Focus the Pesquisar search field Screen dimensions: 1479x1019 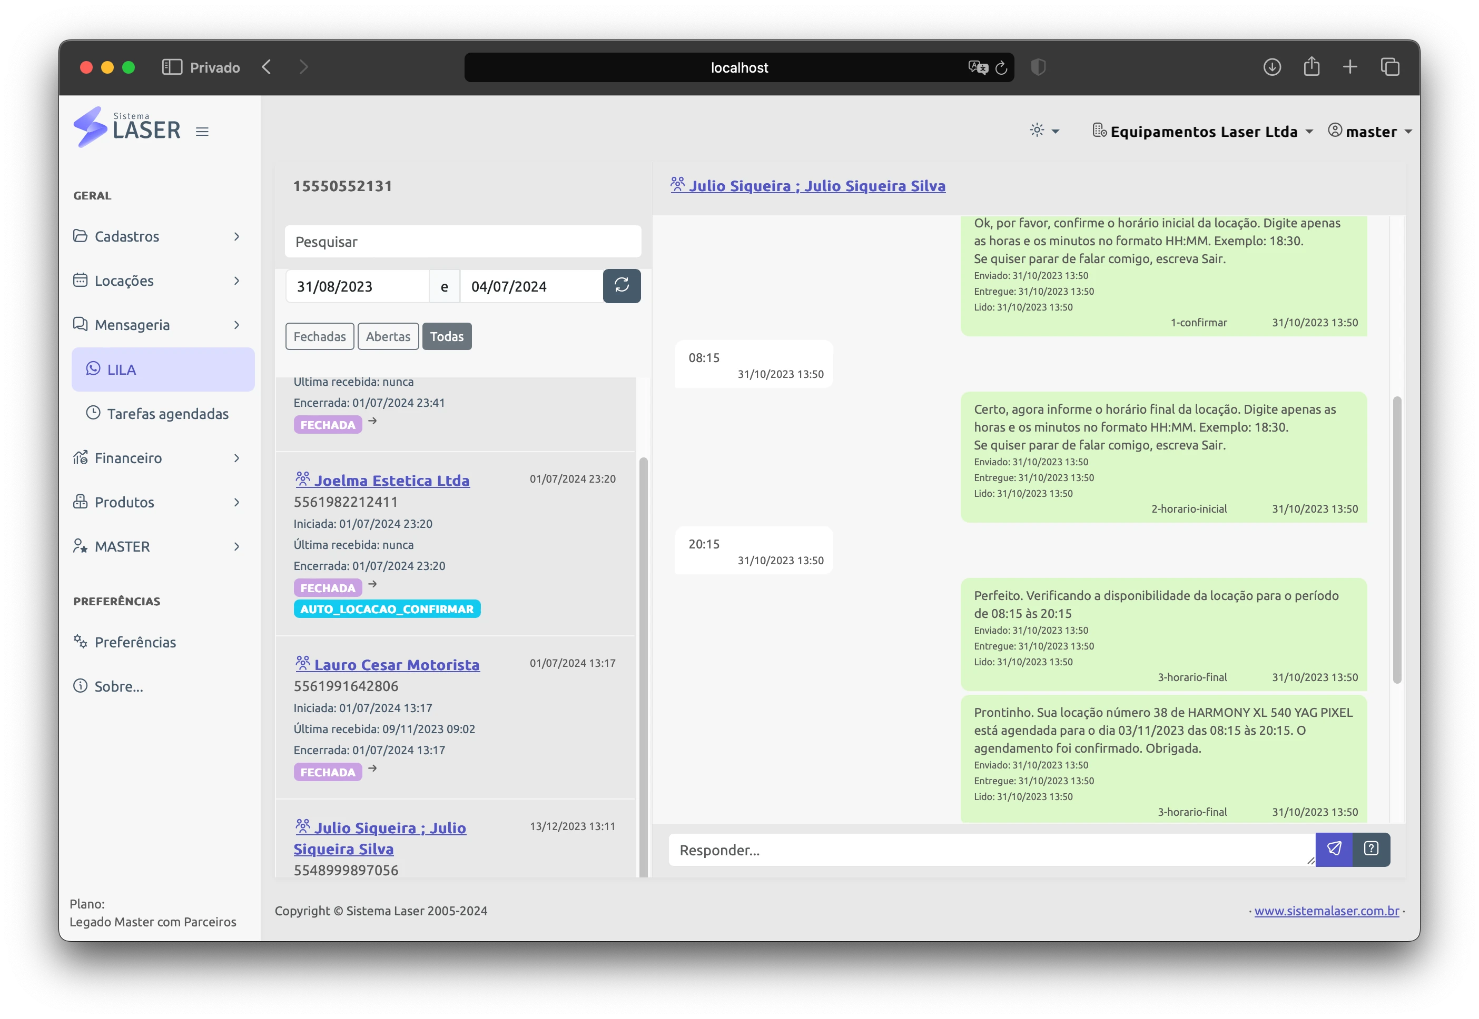[x=462, y=242]
